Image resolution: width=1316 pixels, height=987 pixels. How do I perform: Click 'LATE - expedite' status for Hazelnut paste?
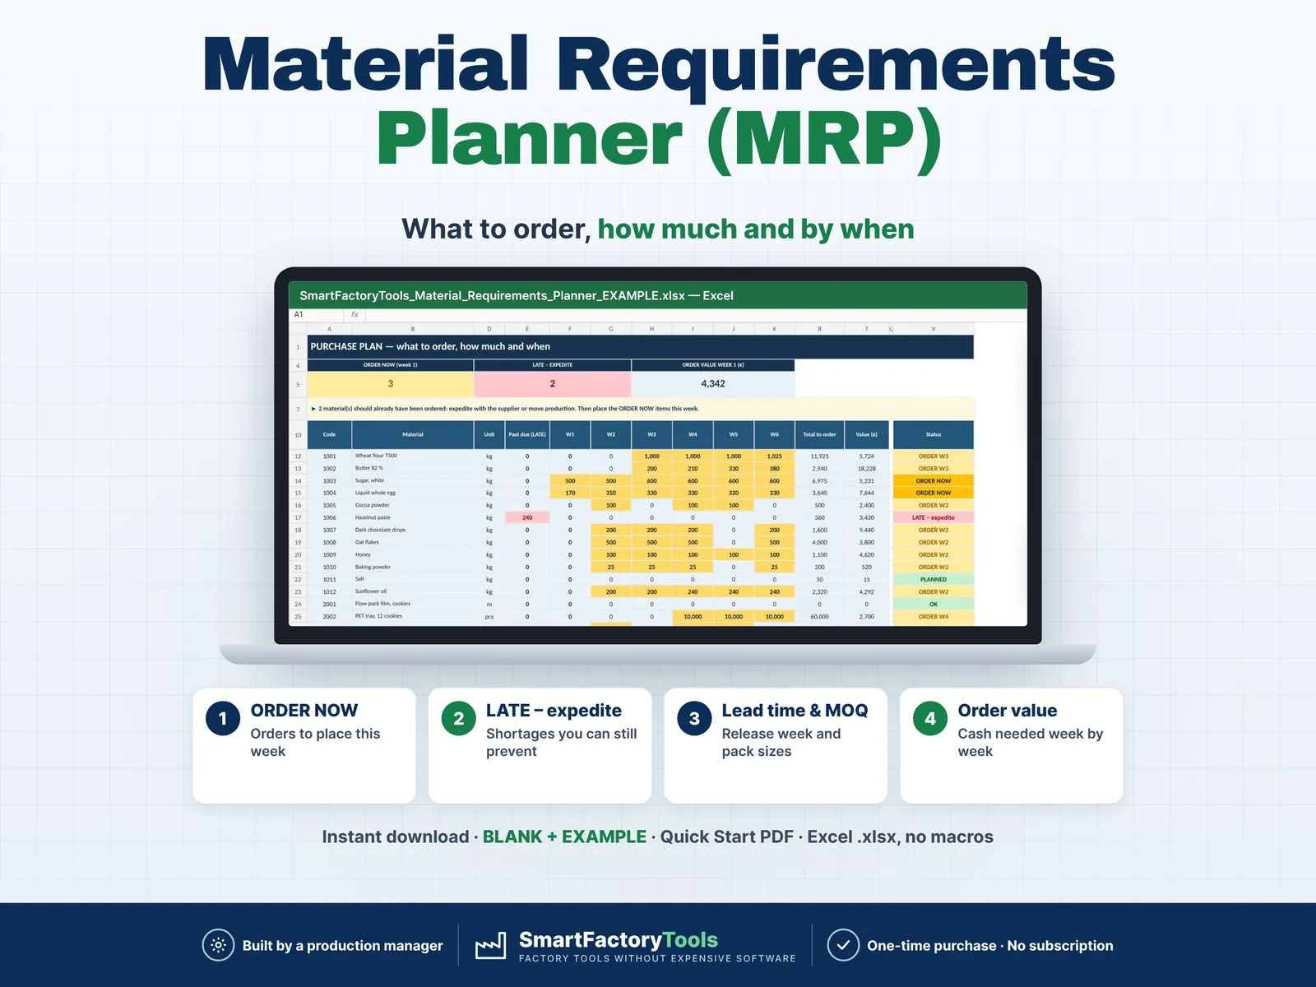point(934,517)
